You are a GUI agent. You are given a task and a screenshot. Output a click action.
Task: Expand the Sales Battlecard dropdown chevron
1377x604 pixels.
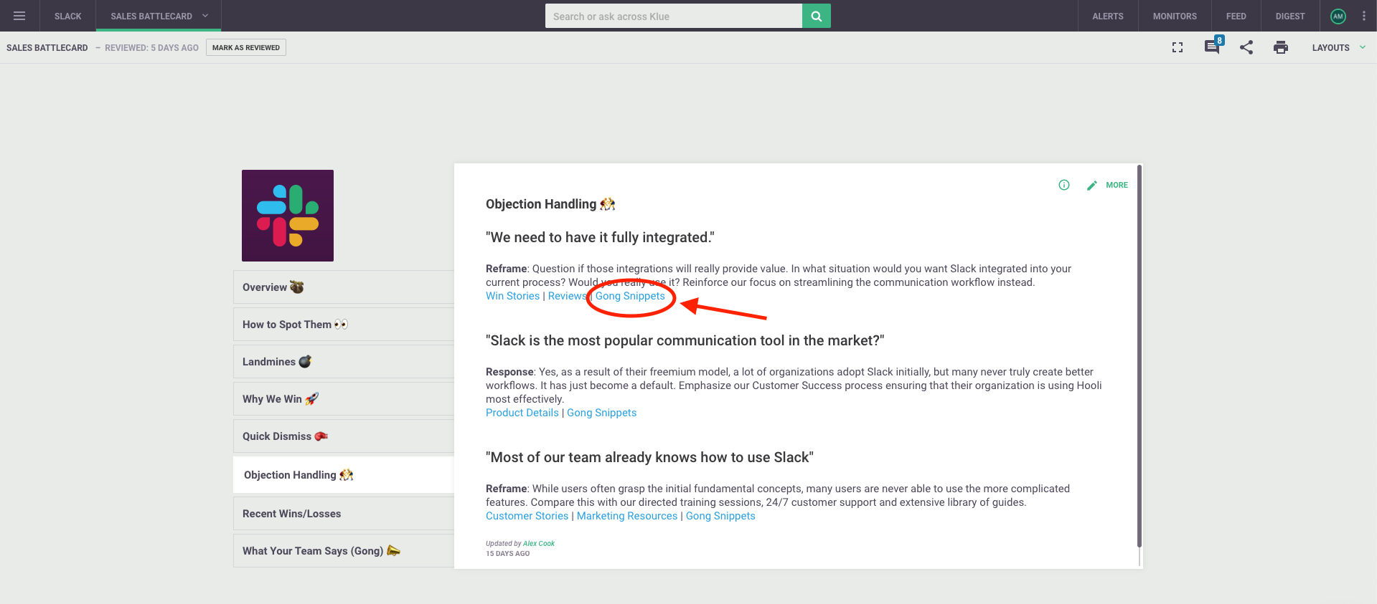pyautogui.click(x=205, y=16)
